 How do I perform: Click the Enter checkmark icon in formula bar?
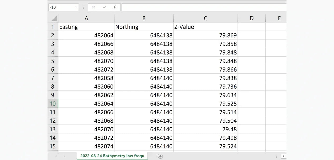(104, 7)
